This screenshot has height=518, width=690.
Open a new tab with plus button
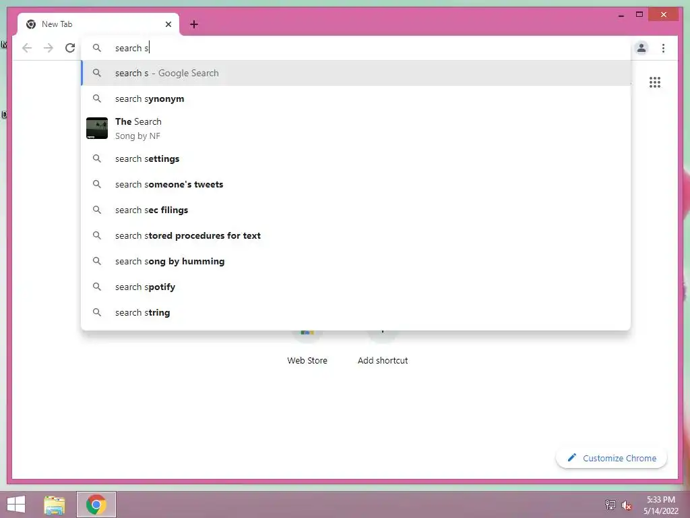[x=194, y=24]
